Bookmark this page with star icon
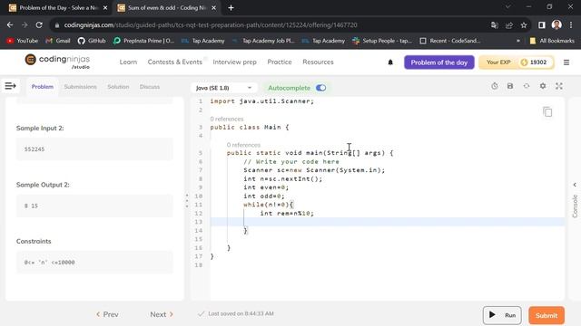This screenshot has height=326, width=581. 524,25
